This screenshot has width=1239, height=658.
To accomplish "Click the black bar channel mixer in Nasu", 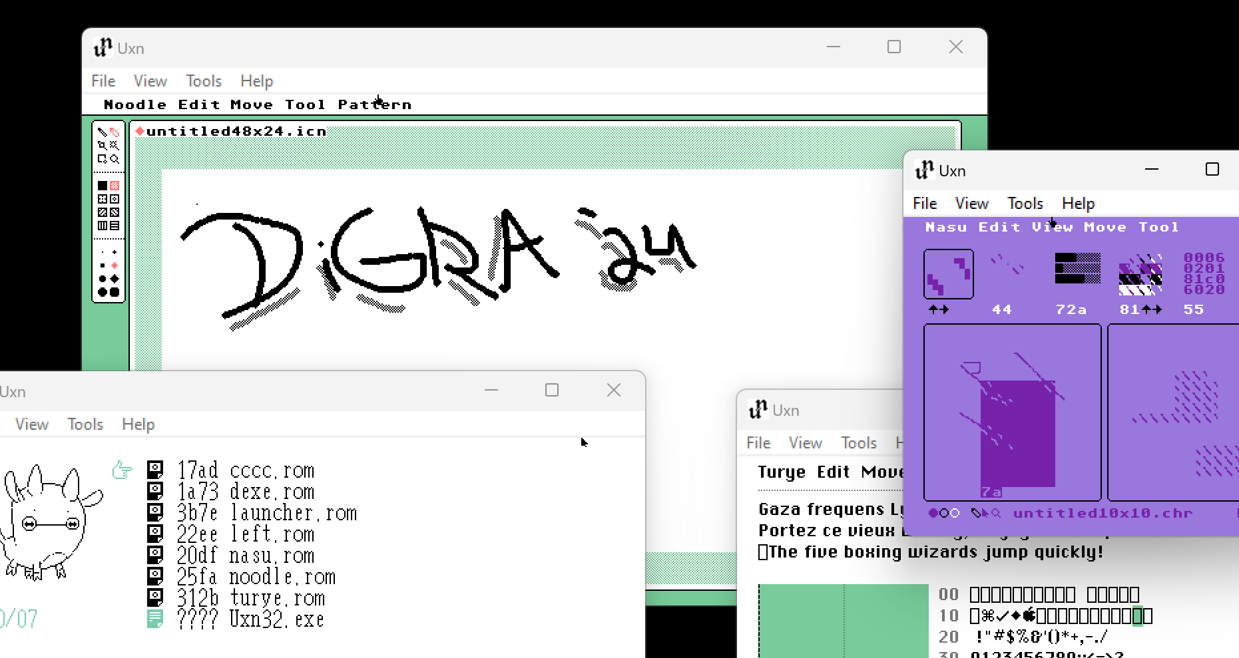I will pyautogui.click(x=1077, y=268).
